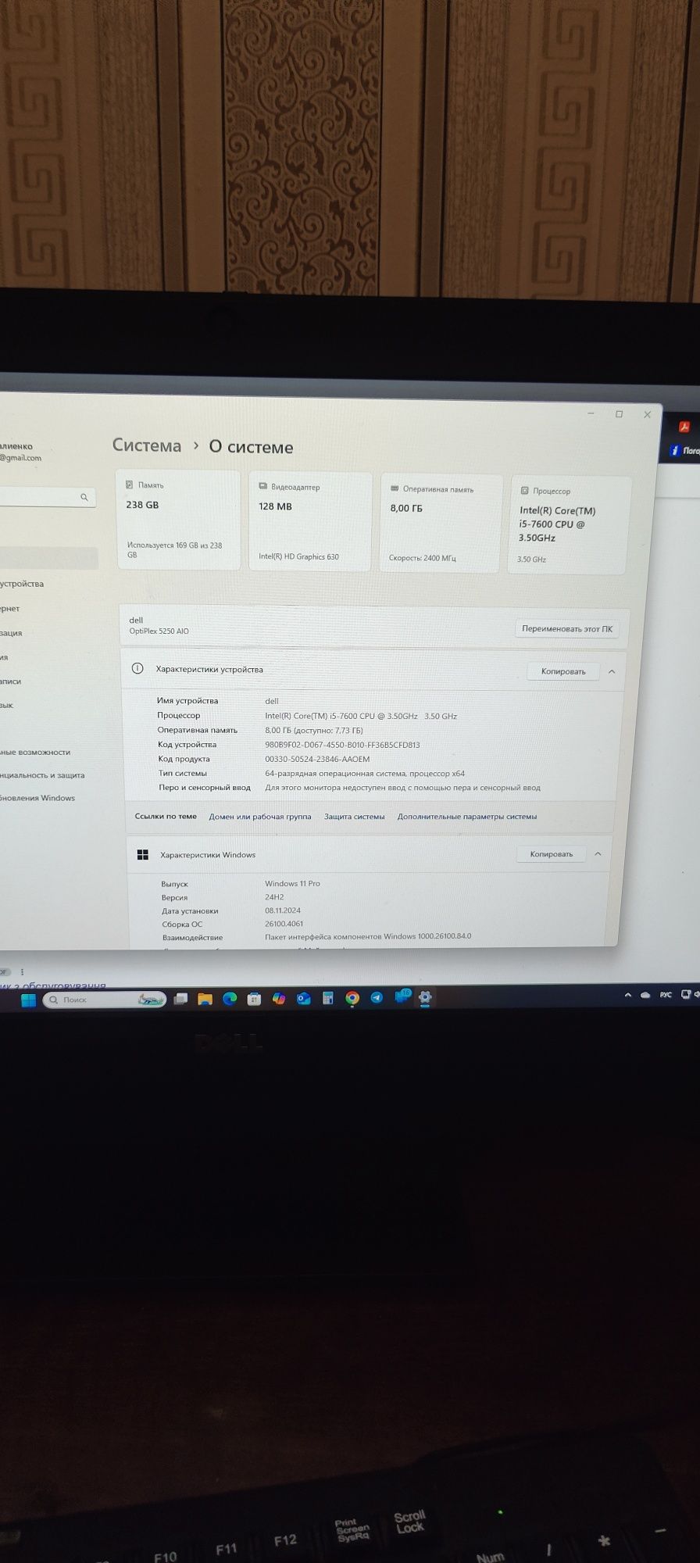Image resolution: width=700 pixels, height=1563 pixels.
Task: Click the OptiPlex 5250 AIO device name
Action: point(159,631)
